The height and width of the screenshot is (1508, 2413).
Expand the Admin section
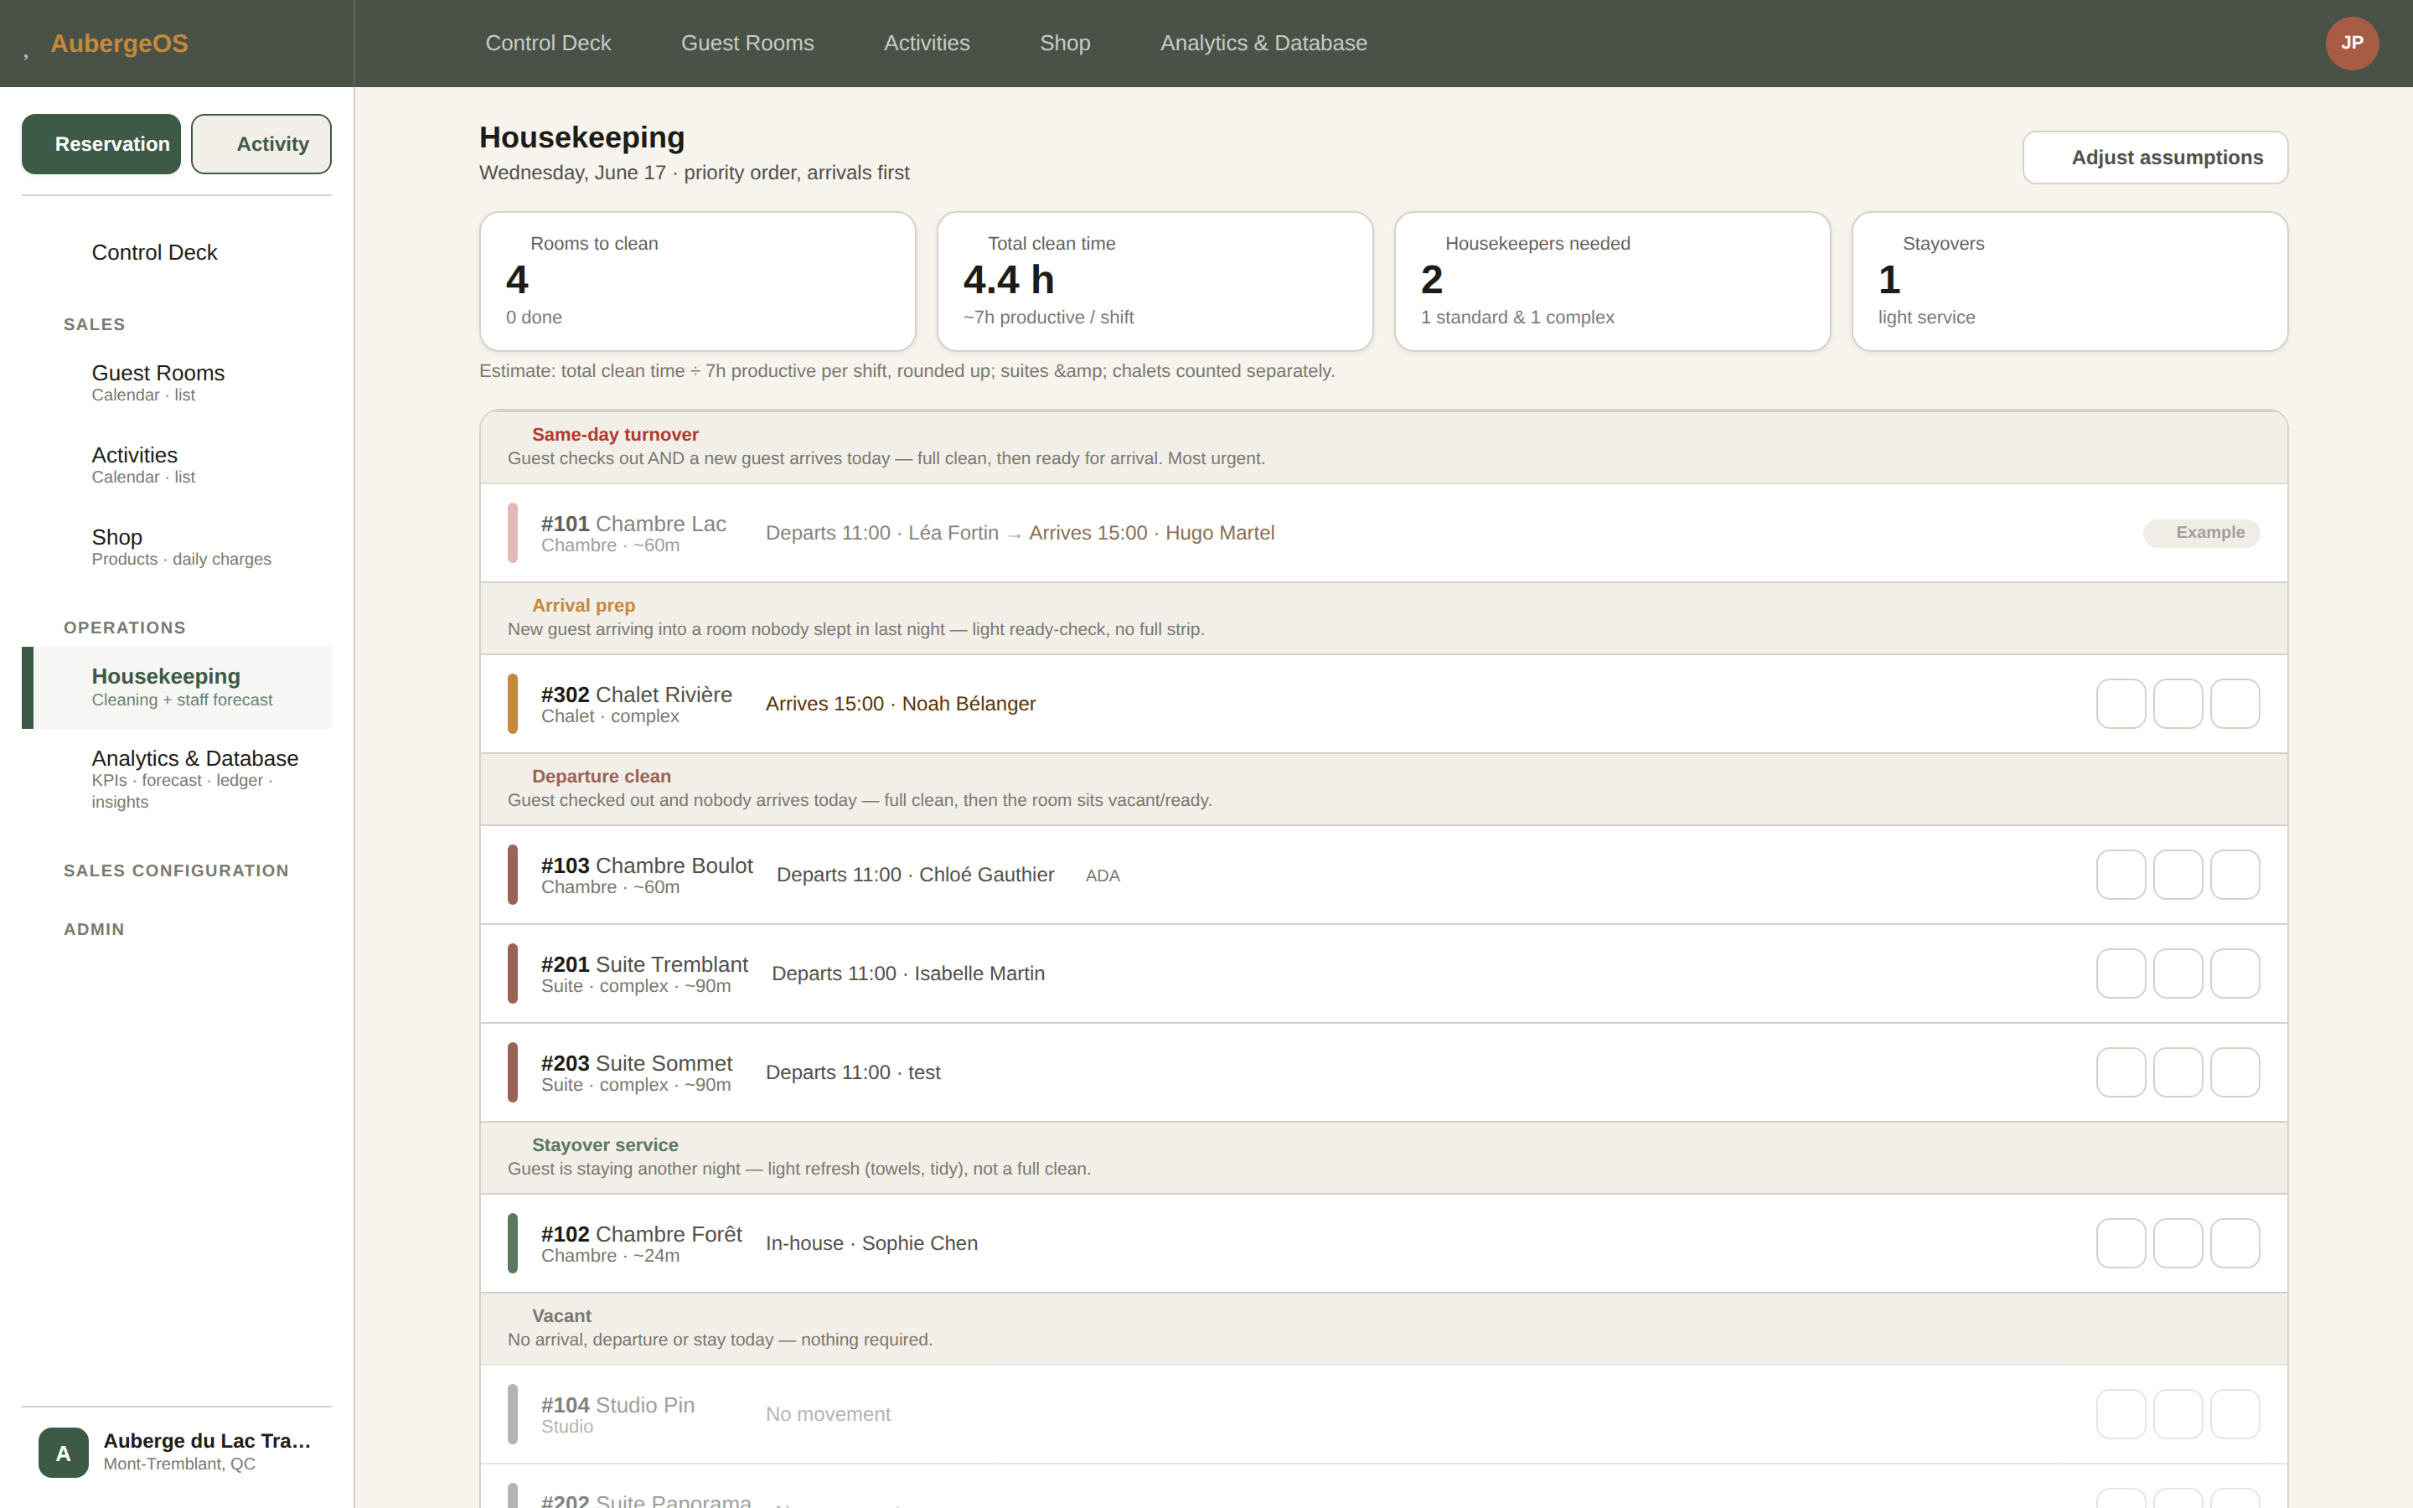pyautogui.click(x=95, y=928)
